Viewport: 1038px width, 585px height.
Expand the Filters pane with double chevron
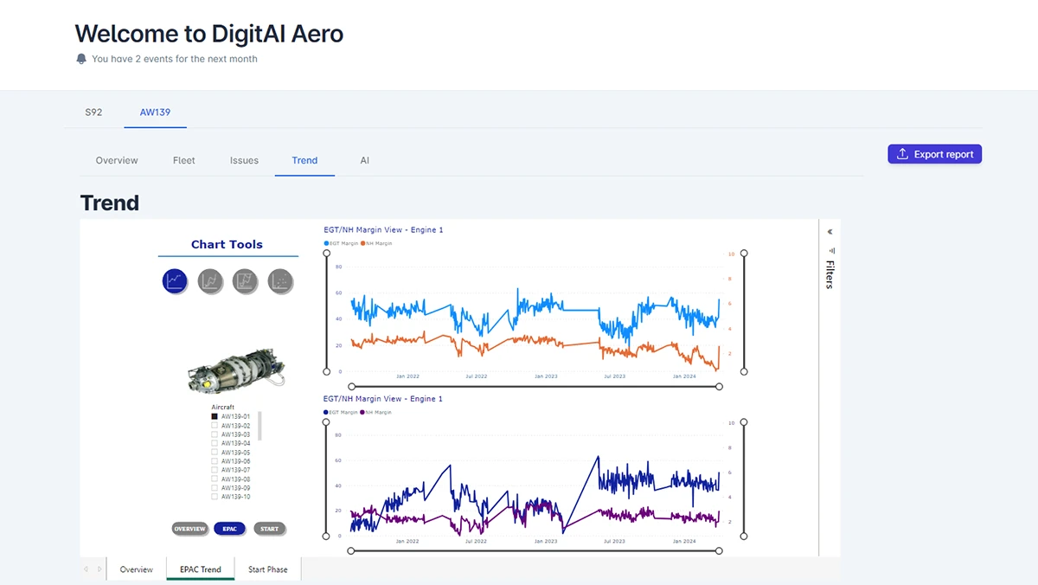[x=830, y=232]
